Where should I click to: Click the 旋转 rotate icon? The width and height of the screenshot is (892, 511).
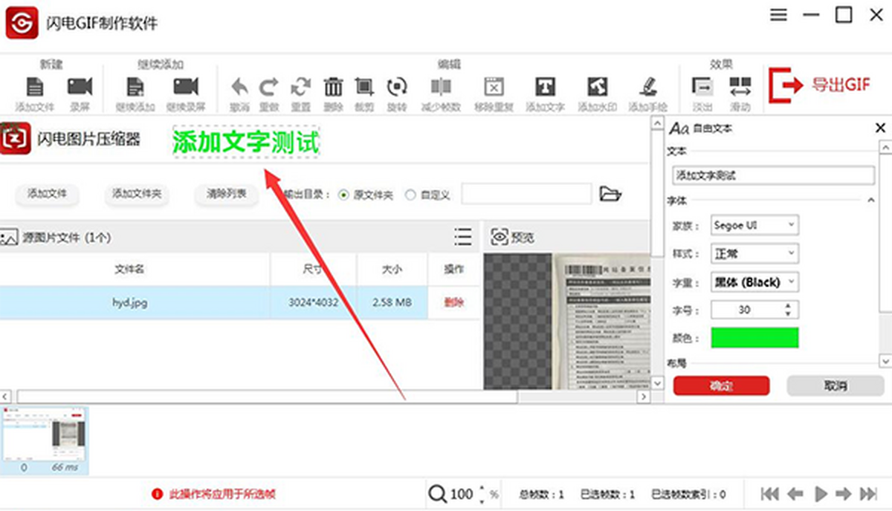397,88
